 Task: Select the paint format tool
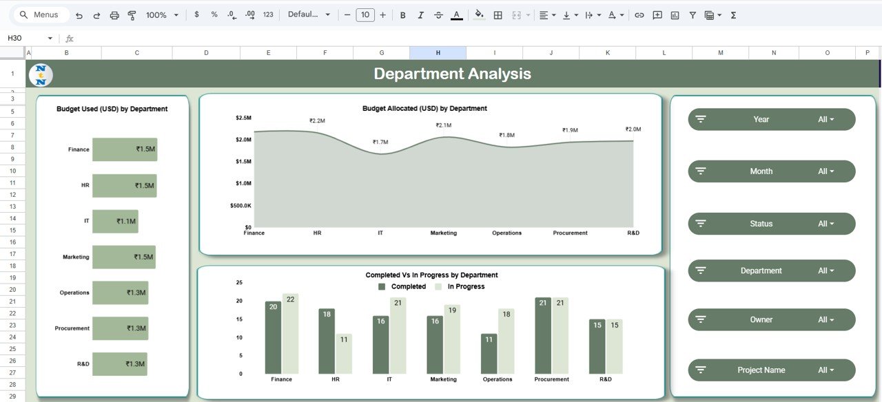click(x=132, y=14)
